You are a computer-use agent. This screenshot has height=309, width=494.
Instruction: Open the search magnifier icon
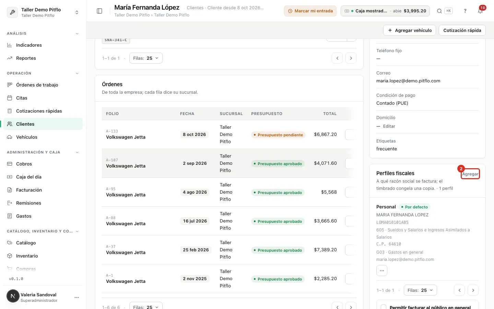439,11
